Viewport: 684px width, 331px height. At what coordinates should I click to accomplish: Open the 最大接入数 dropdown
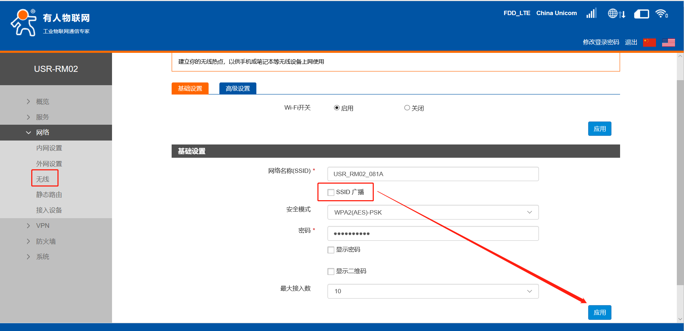433,291
